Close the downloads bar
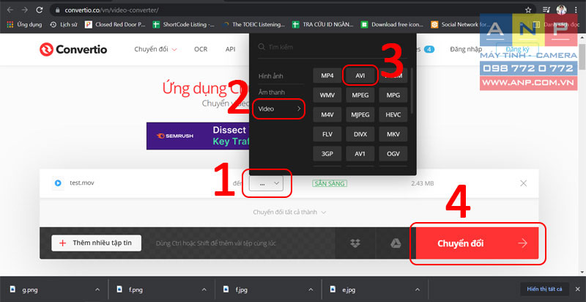The width and height of the screenshot is (586, 302). (x=577, y=290)
